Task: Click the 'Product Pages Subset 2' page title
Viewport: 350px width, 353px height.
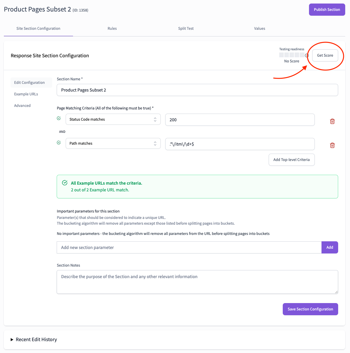Action: (37, 9)
